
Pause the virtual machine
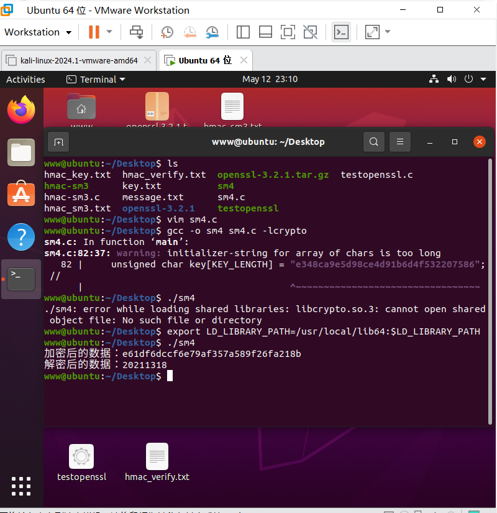[x=94, y=32]
